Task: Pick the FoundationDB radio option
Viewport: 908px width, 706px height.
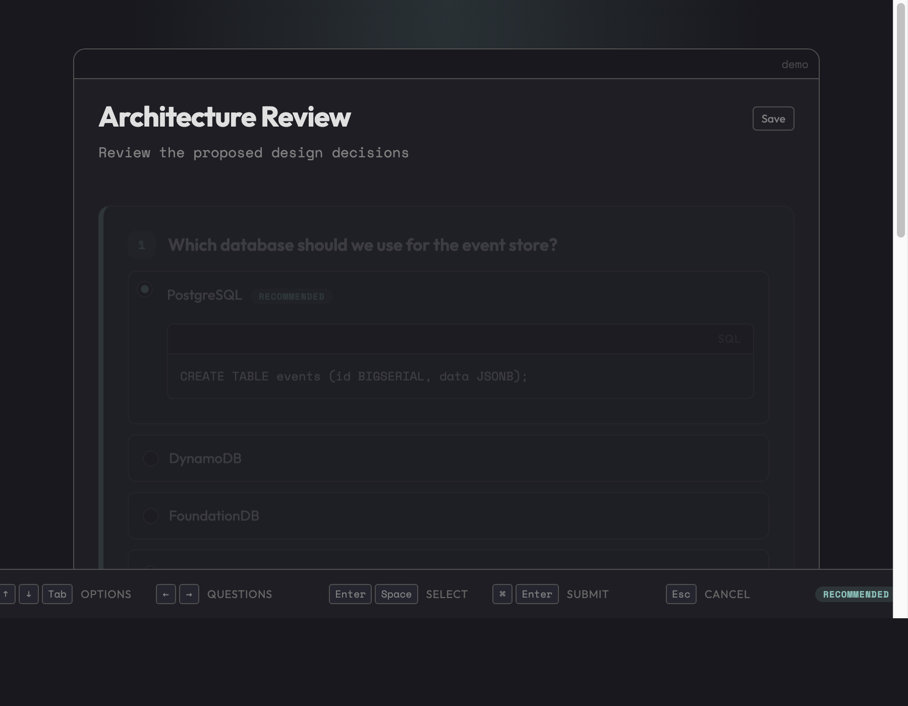Action: click(151, 516)
